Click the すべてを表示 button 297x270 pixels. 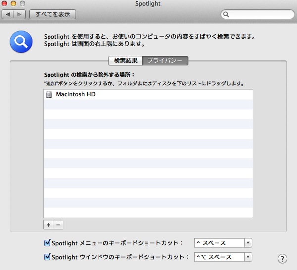click(52, 14)
